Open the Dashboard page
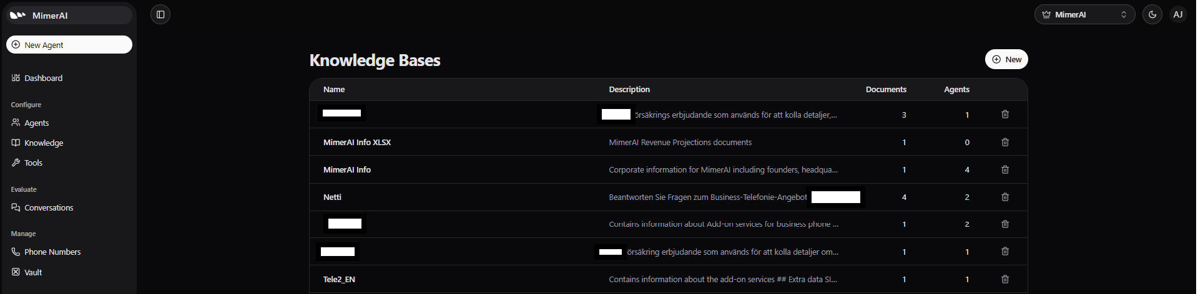The height and width of the screenshot is (294, 1198). coord(43,78)
